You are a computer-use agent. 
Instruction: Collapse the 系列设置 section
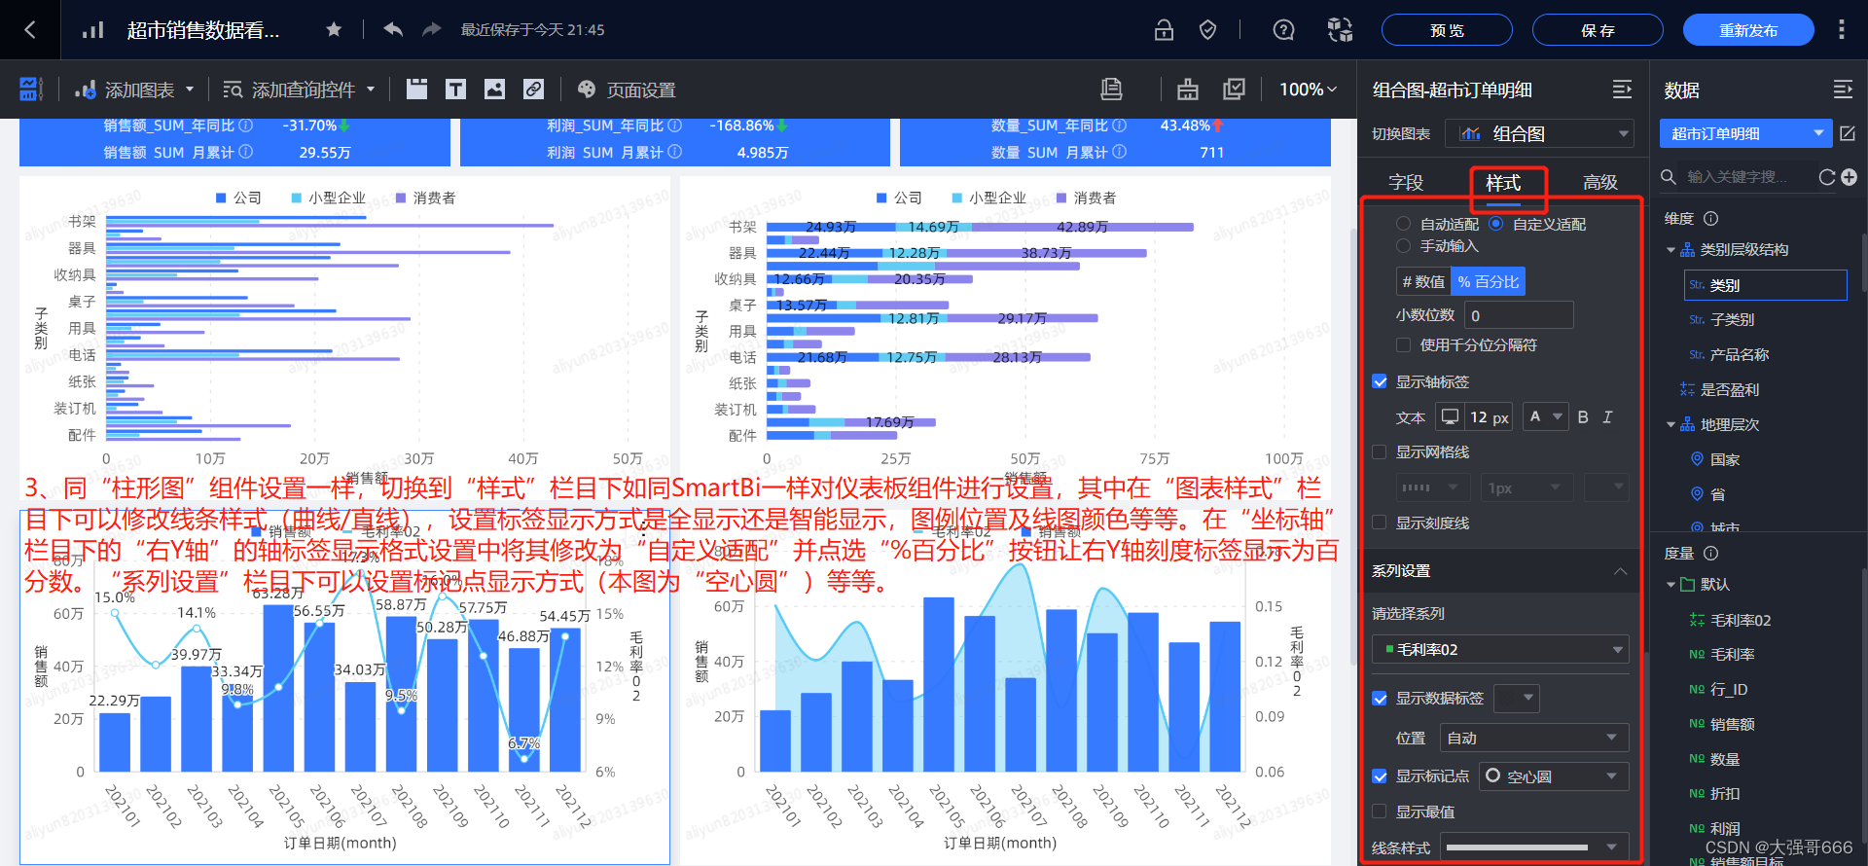[x=1620, y=570]
